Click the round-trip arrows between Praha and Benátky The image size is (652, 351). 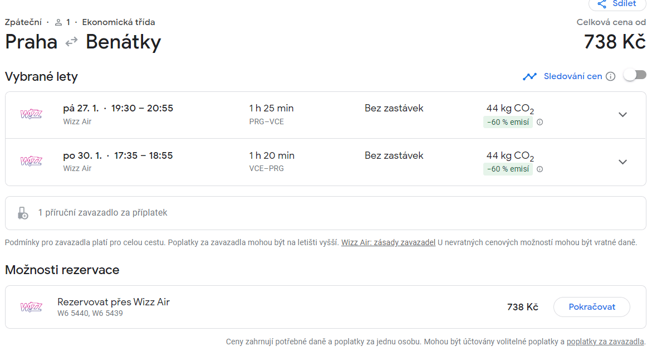(71, 42)
